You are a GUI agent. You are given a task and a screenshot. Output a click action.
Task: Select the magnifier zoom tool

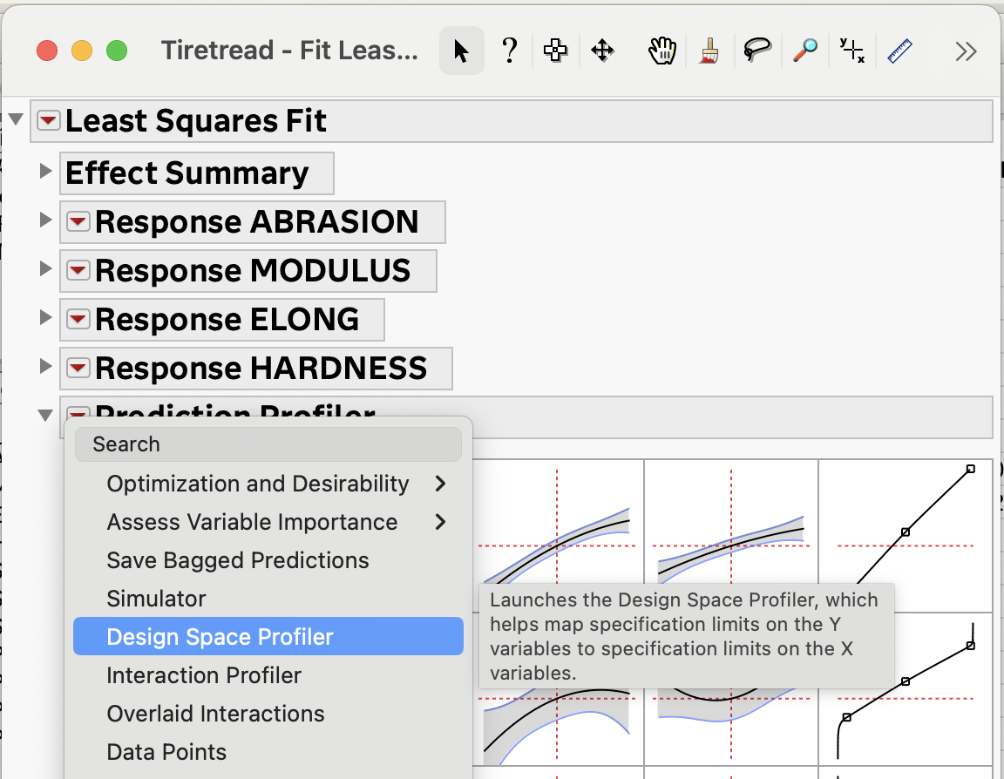(804, 51)
